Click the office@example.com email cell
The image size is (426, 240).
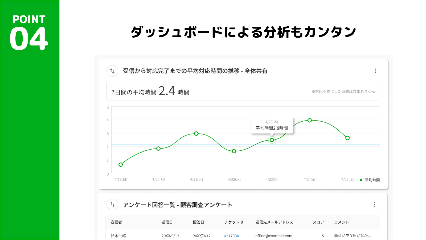point(274,236)
